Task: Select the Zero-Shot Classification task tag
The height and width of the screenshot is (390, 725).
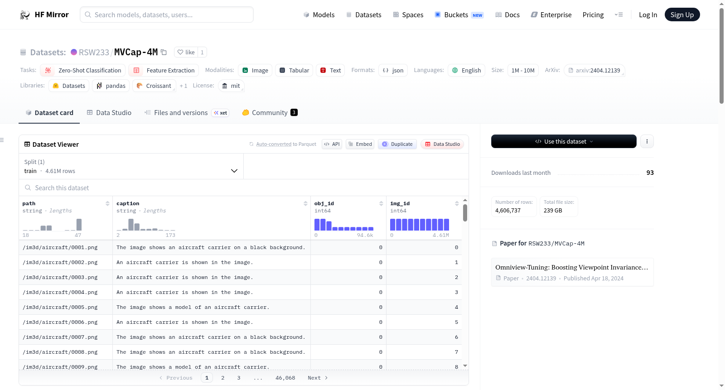Action: coord(82,70)
